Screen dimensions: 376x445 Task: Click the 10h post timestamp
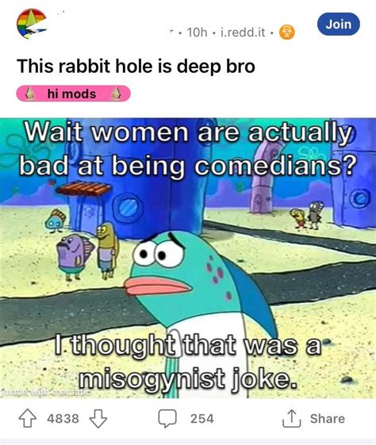197,33
